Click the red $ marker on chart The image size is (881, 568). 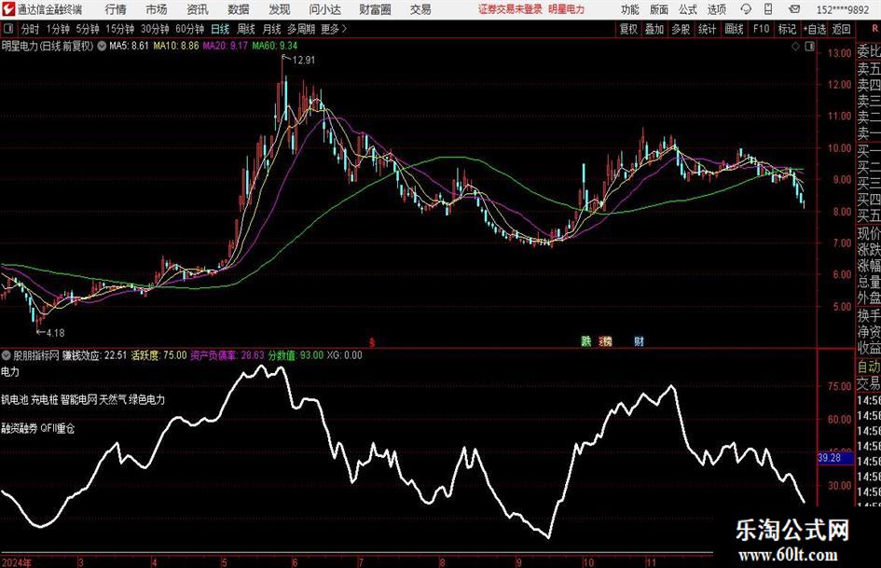pos(371,342)
